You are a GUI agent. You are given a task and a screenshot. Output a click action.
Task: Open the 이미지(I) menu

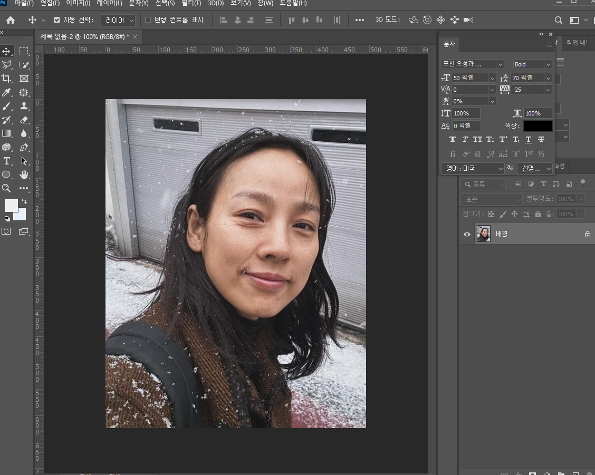click(x=78, y=3)
